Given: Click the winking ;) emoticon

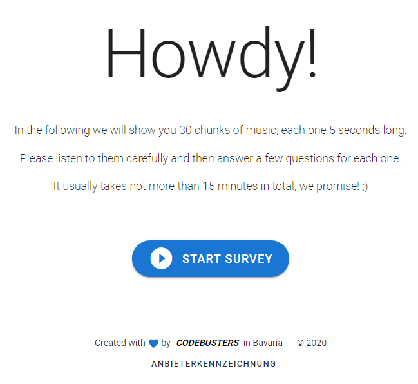Looking at the screenshot, I should point(365,186).
